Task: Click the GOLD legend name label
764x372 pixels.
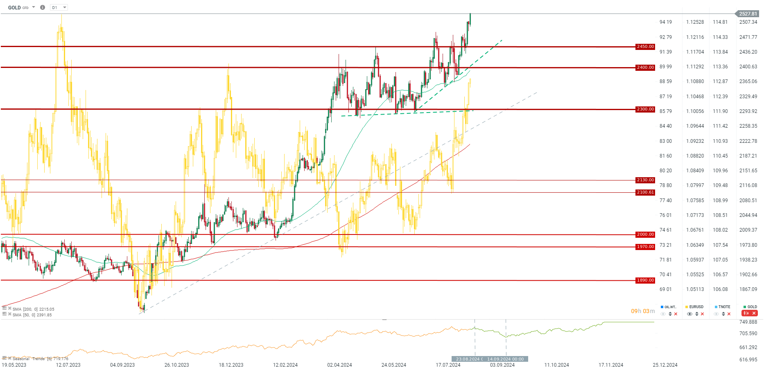Action: 753,307
